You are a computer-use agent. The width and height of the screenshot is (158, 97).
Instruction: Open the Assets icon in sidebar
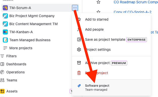[2, 91]
